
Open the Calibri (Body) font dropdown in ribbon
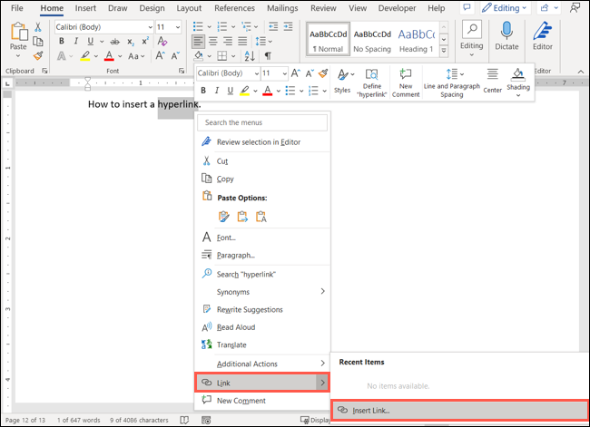coord(104,27)
